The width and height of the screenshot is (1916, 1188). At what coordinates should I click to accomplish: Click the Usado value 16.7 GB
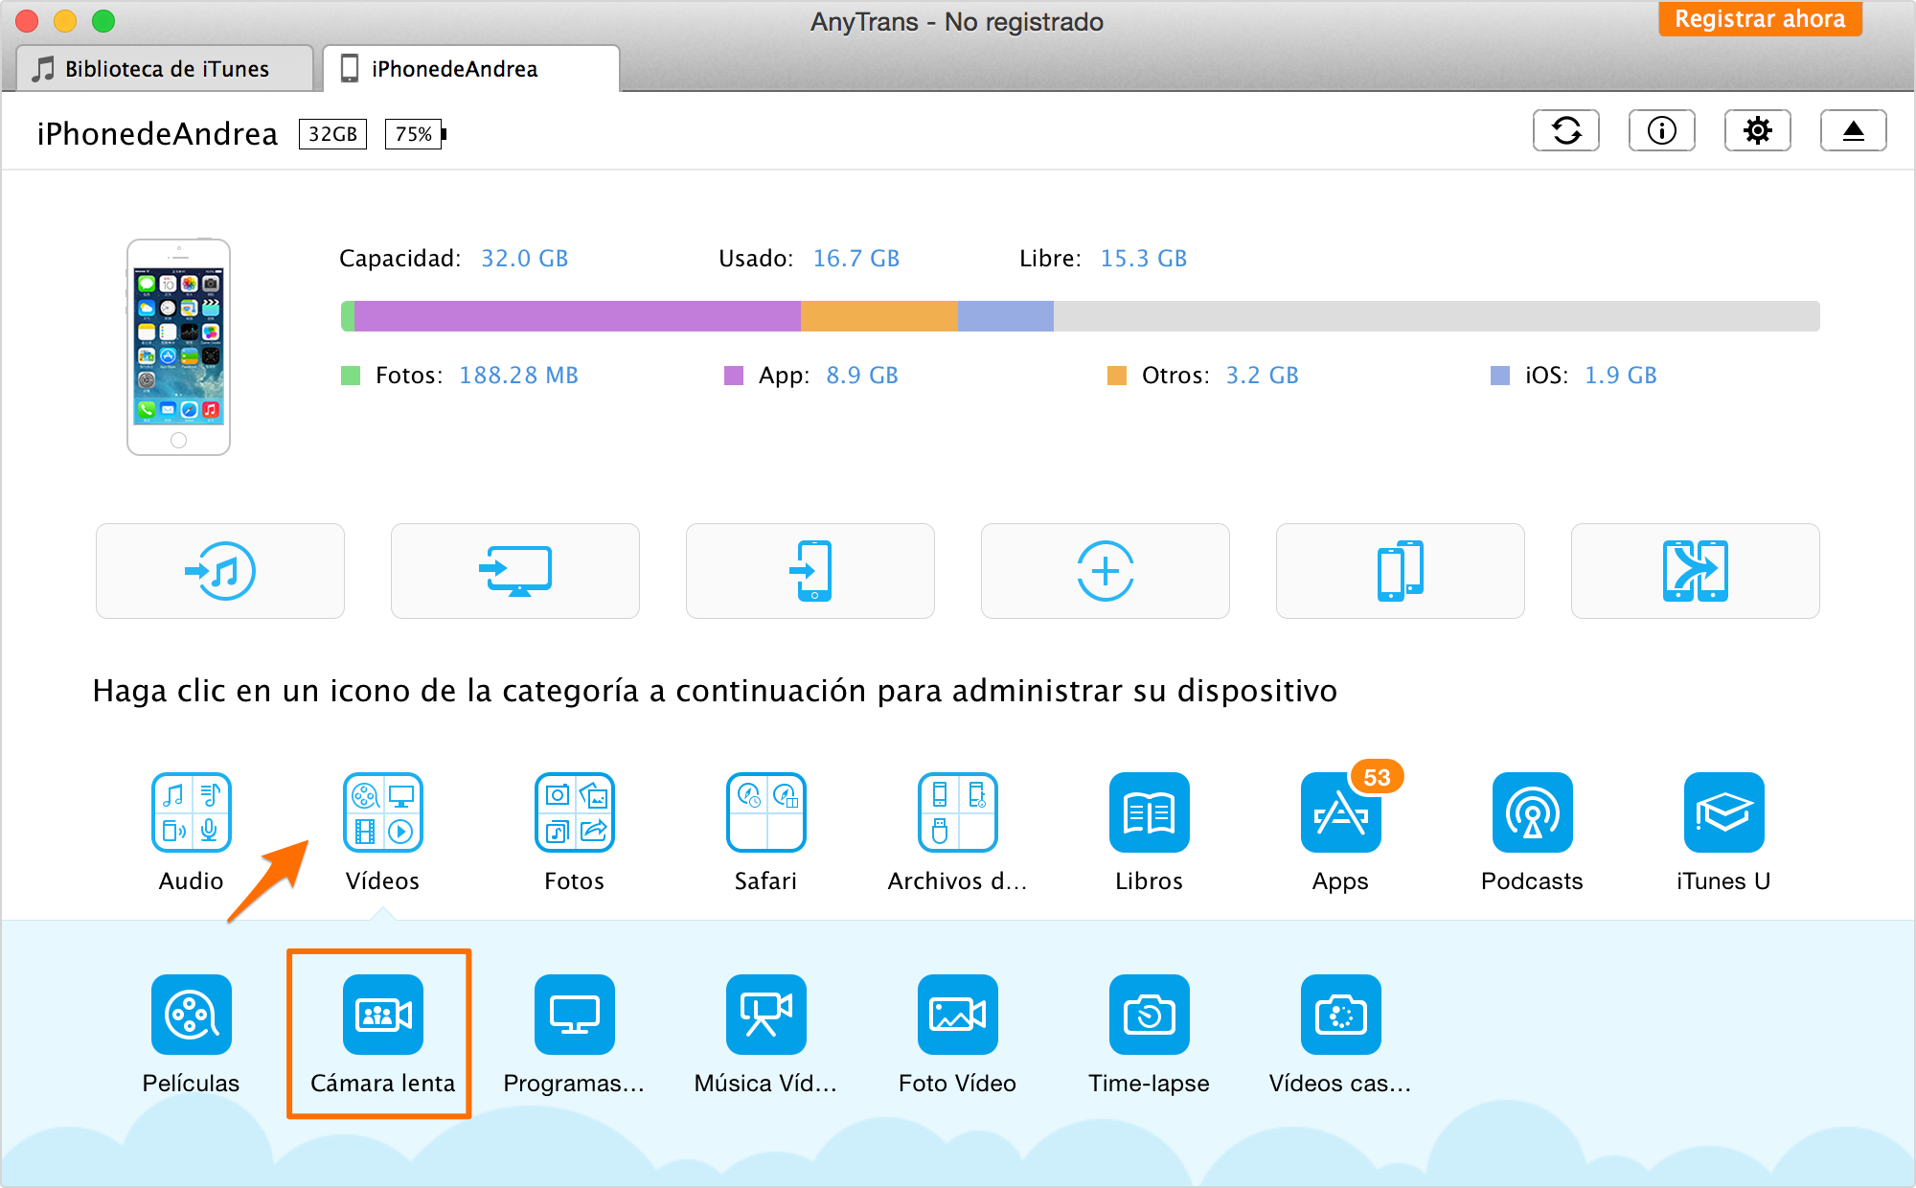(856, 259)
